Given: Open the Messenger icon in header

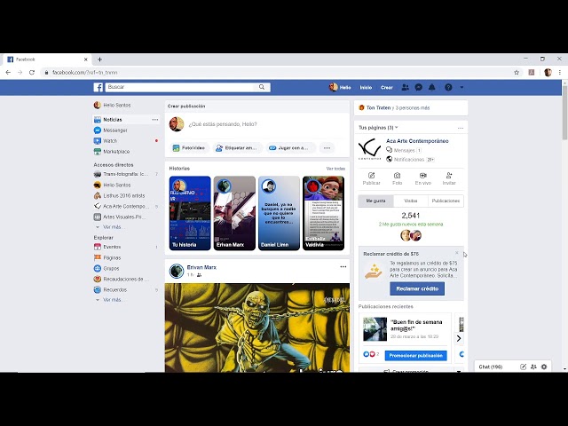Looking at the screenshot, I should tap(418, 87).
